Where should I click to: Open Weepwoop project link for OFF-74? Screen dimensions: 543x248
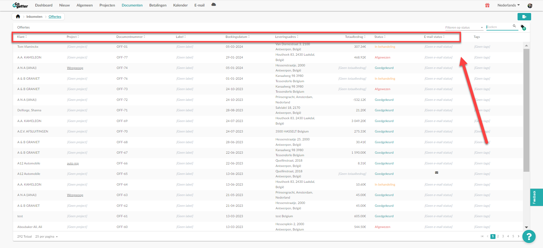pyautogui.click(x=75, y=68)
